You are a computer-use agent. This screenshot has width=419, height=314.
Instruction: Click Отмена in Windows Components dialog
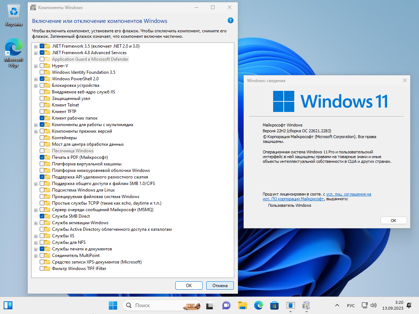tap(220, 285)
